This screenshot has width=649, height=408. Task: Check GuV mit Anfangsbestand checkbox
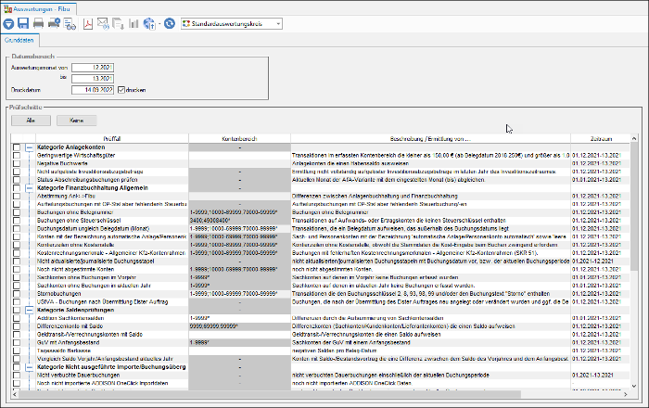tap(16, 342)
